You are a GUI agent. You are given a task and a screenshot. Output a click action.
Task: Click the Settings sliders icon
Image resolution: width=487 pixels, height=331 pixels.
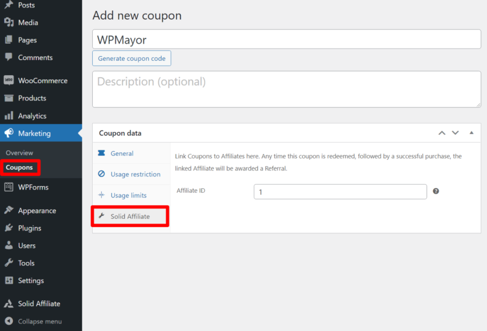point(9,281)
